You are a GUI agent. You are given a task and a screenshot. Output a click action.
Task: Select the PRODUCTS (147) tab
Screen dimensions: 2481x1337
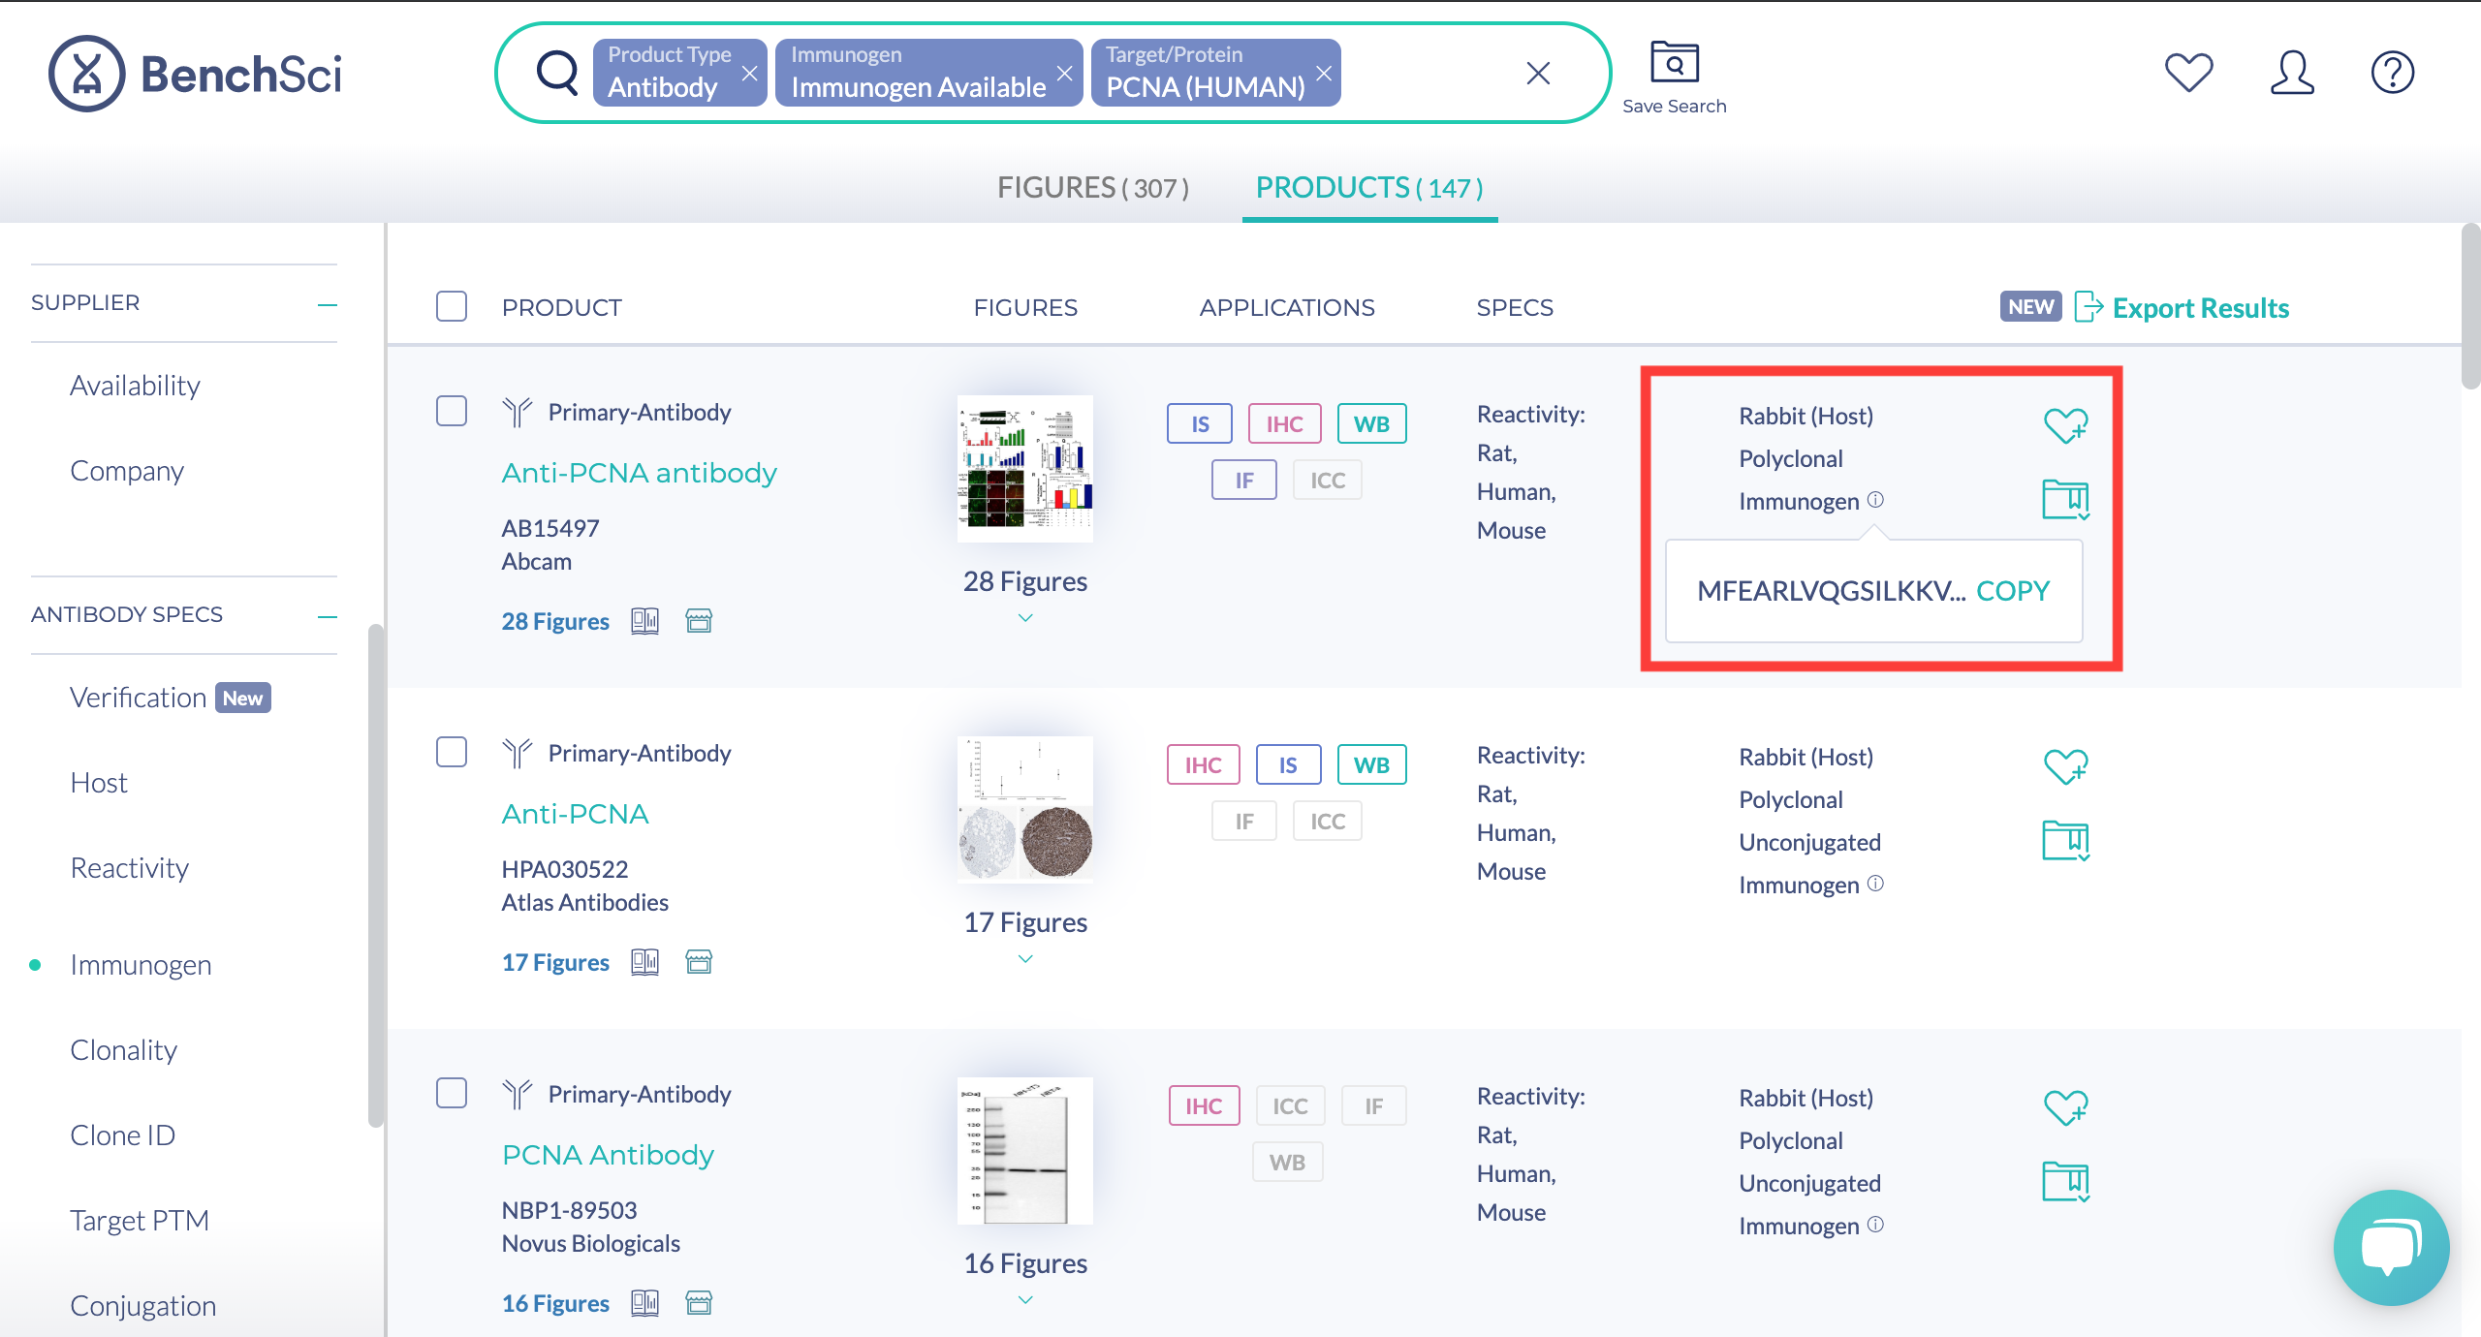point(1369,187)
